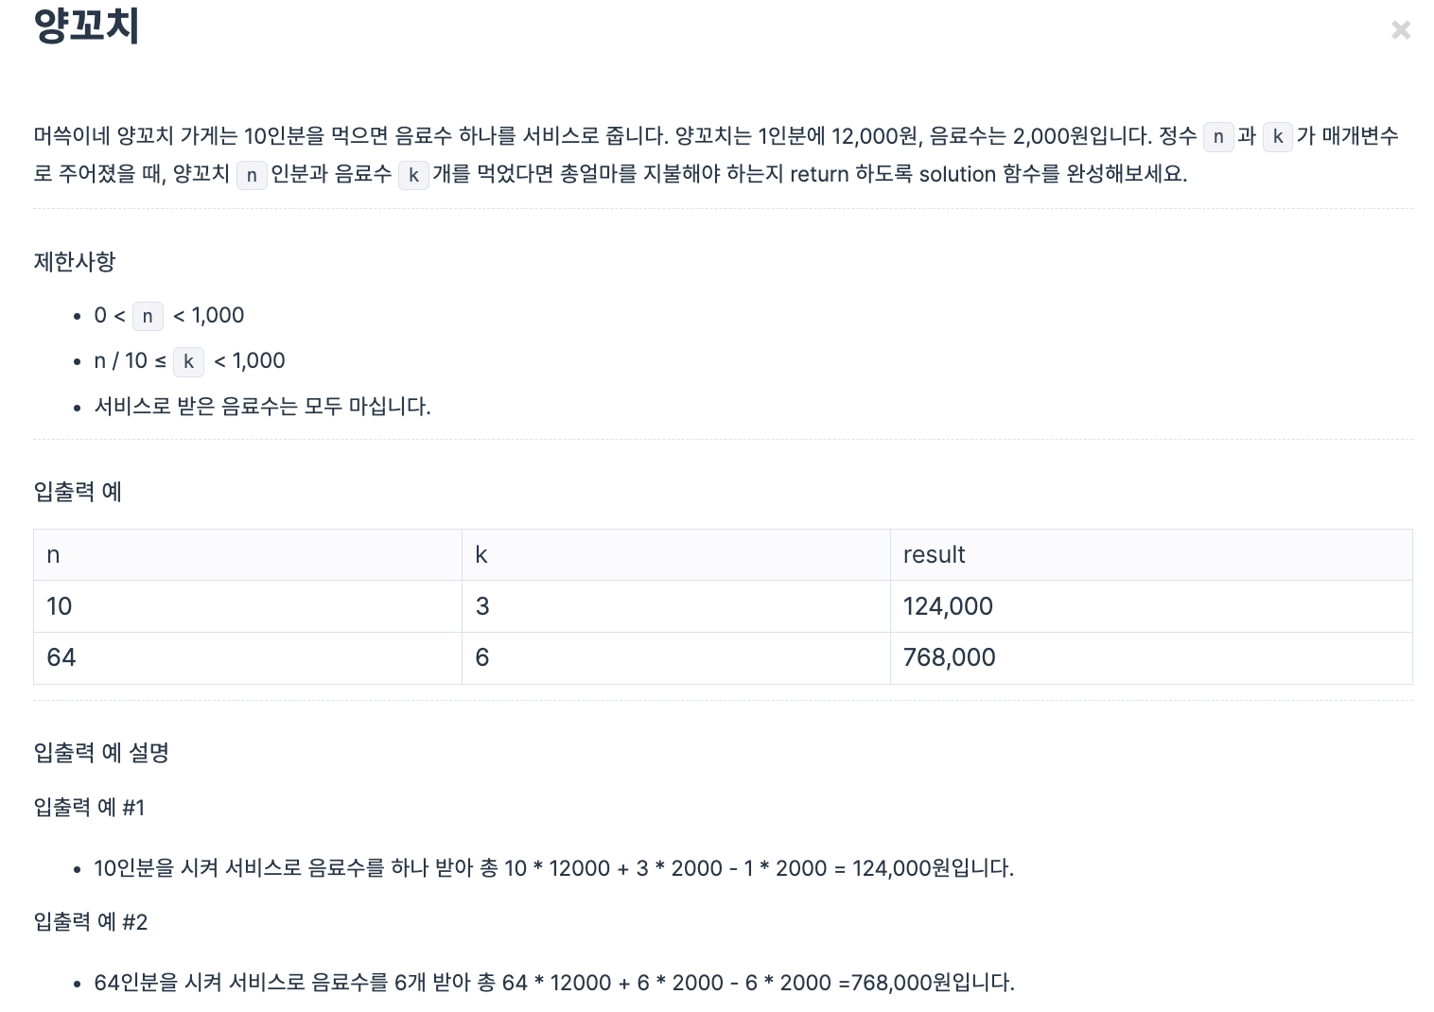The width and height of the screenshot is (1434, 1012).
Task: Click the k column header in the table
Action: [675, 555]
